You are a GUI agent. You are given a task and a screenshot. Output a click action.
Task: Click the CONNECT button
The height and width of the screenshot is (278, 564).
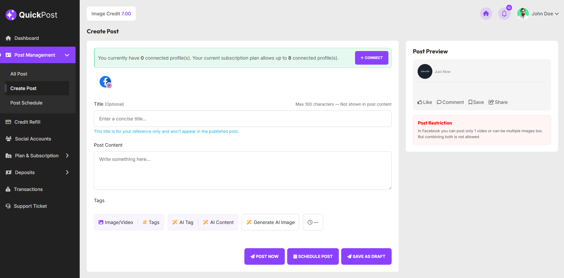[371, 58]
